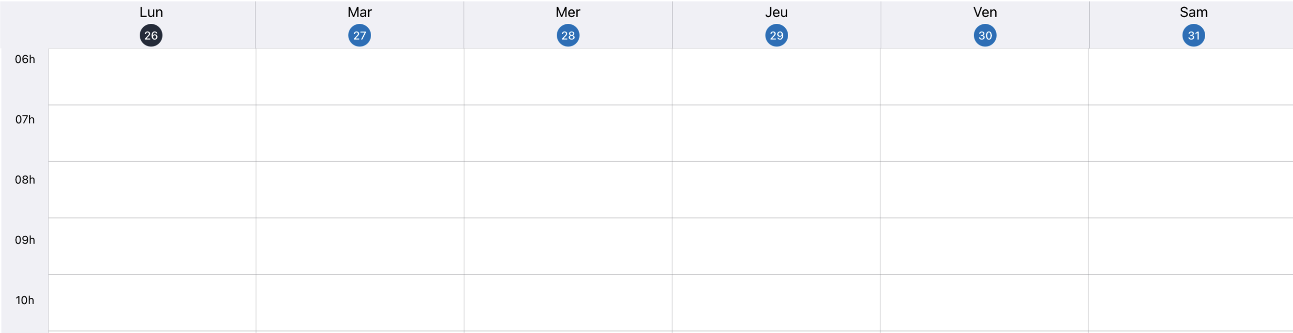Click the 08h slot on Wednesday
This screenshot has height=333, width=1293.
tap(568, 189)
